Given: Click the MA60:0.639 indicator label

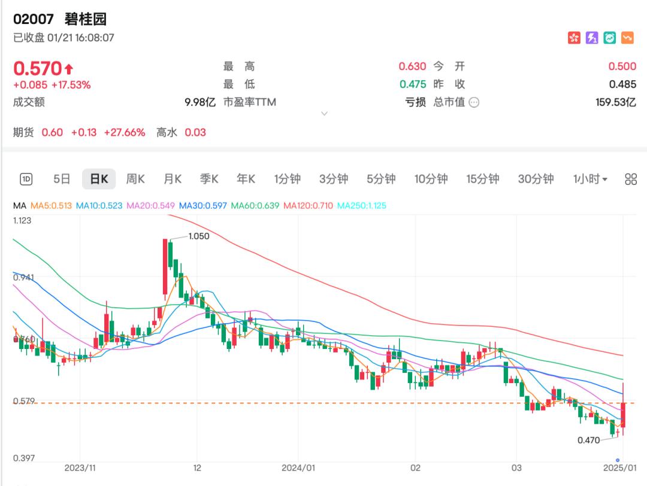Looking at the screenshot, I should click(255, 206).
